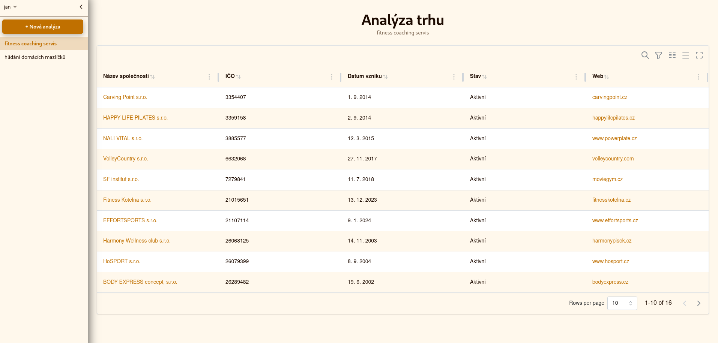Select fitness coaching servis analysis
Viewport: 718px width, 343px height.
pos(31,43)
